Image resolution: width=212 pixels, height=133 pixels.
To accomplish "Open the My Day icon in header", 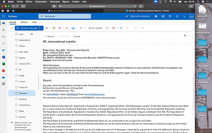I will click(x=170, y=16).
